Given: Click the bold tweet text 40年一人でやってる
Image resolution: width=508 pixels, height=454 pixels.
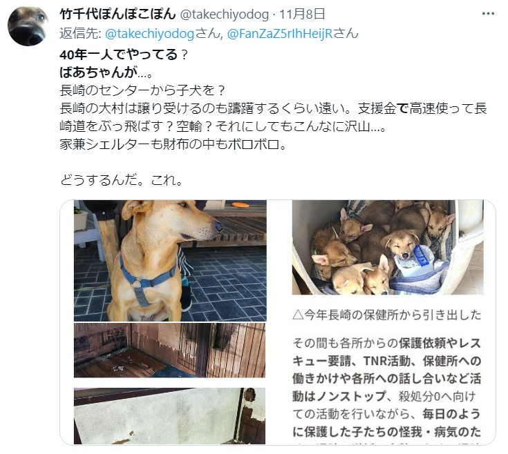Looking at the screenshot, I should click(x=119, y=55).
